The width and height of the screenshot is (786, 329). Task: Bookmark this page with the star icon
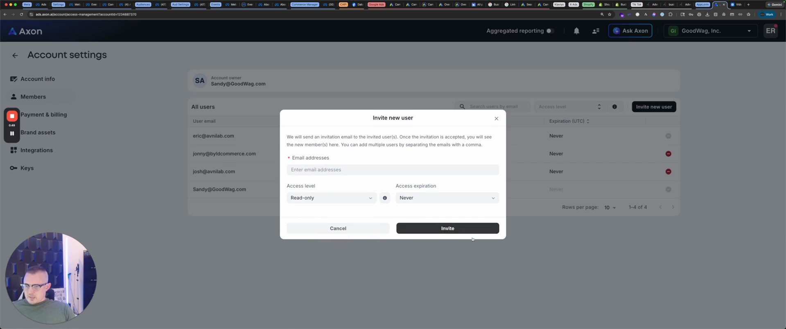tap(610, 14)
